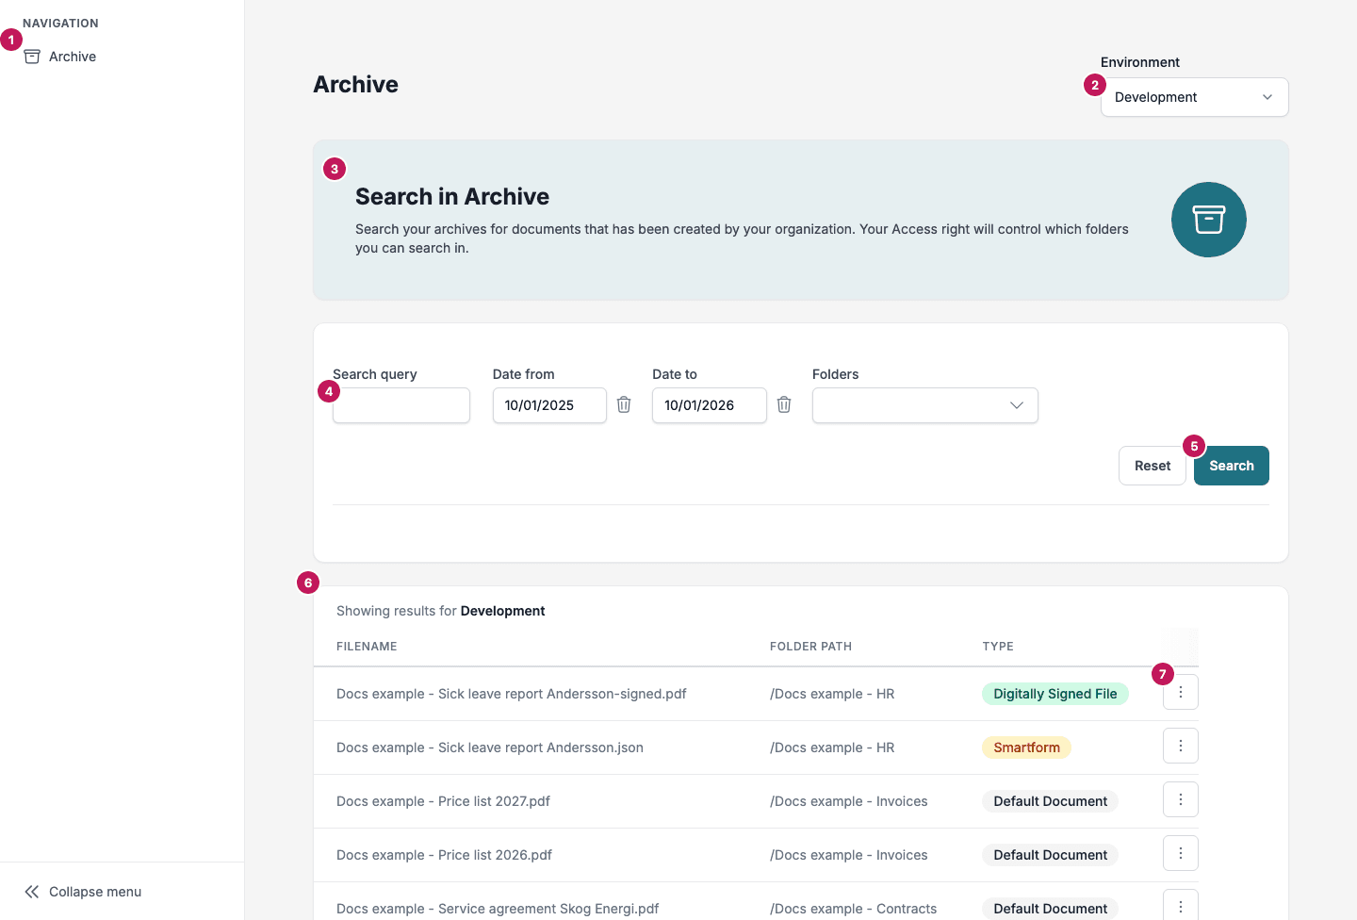Click the TYPE column header
This screenshot has height=920, width=1357.
pyautogui.click(x=998, y=647)
